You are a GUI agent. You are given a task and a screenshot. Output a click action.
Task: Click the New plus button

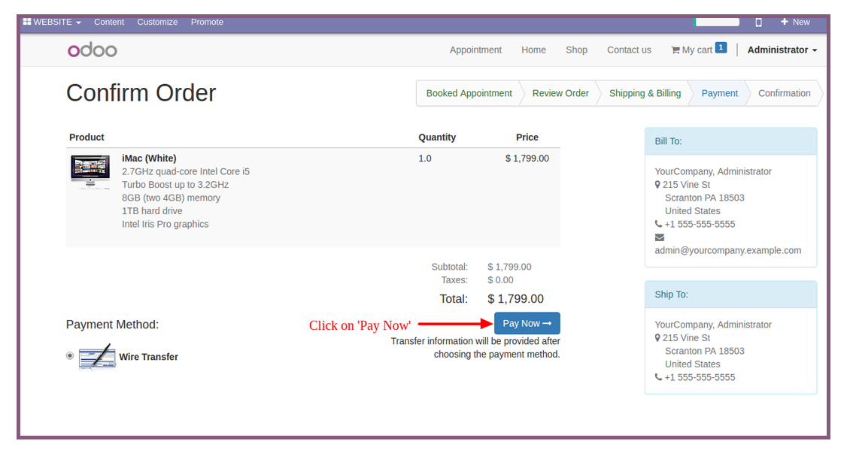[795, 22]
